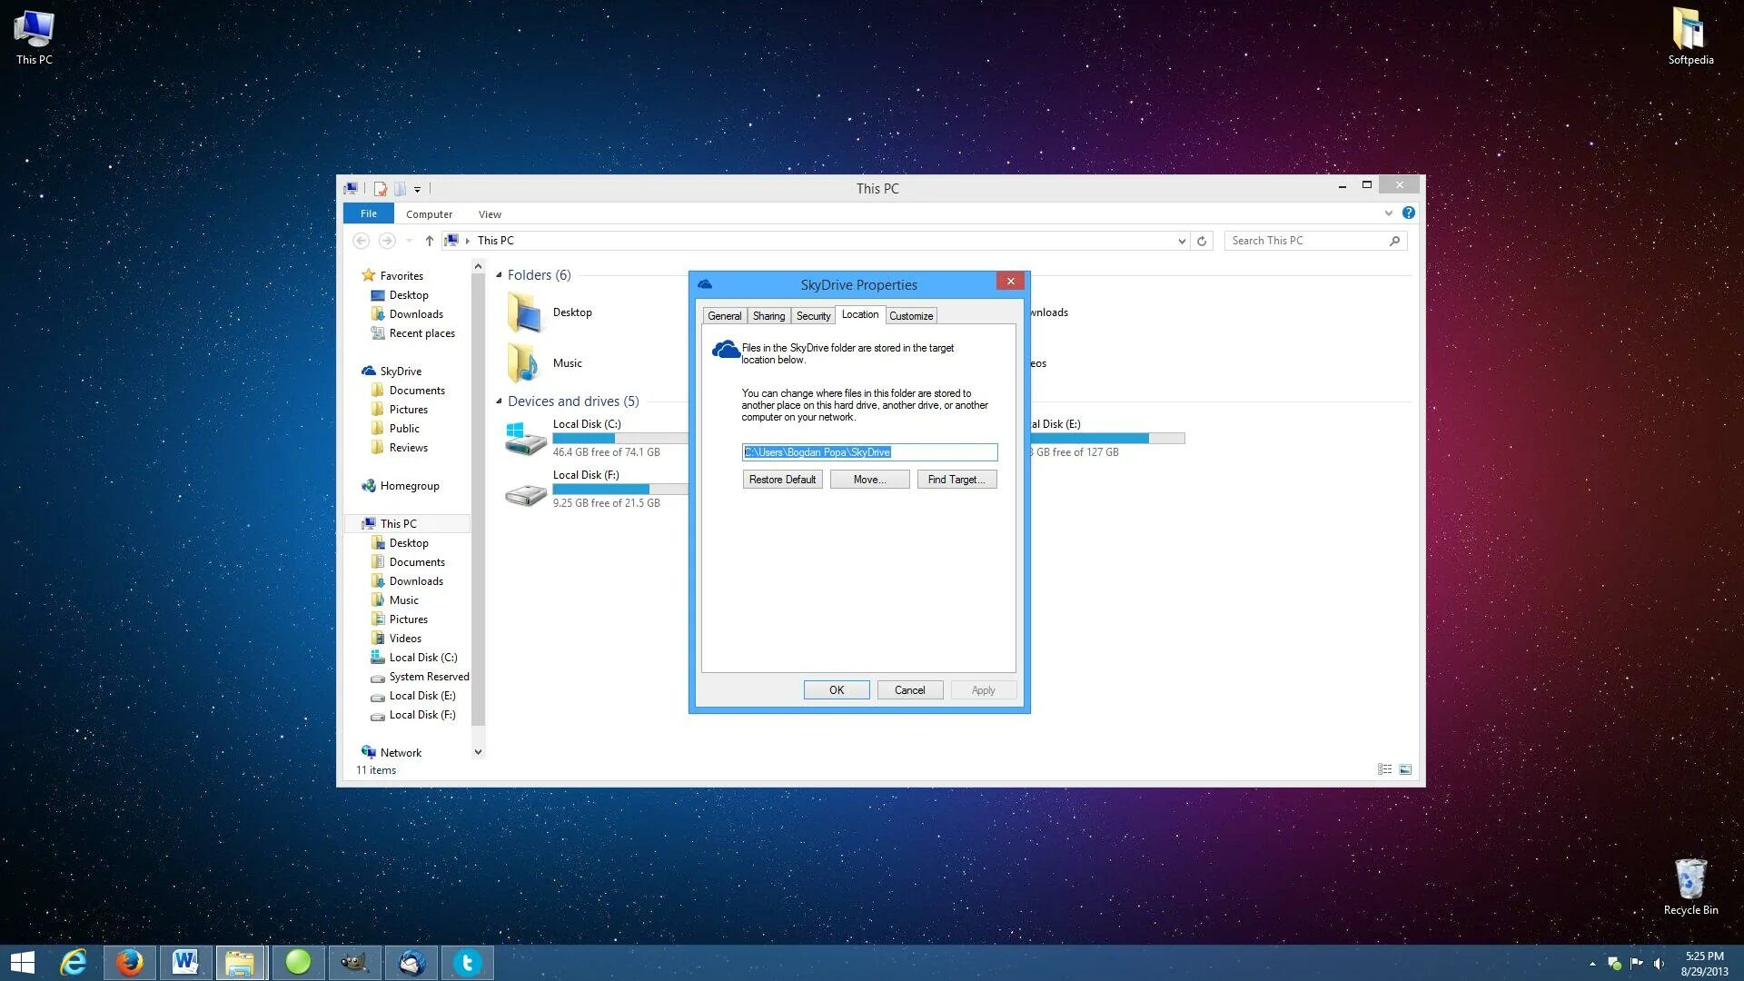The height and width of the screenshot is (981, 1744).
Task: Launch Firefox from the taskbar
Action: [x=129, y=963]
